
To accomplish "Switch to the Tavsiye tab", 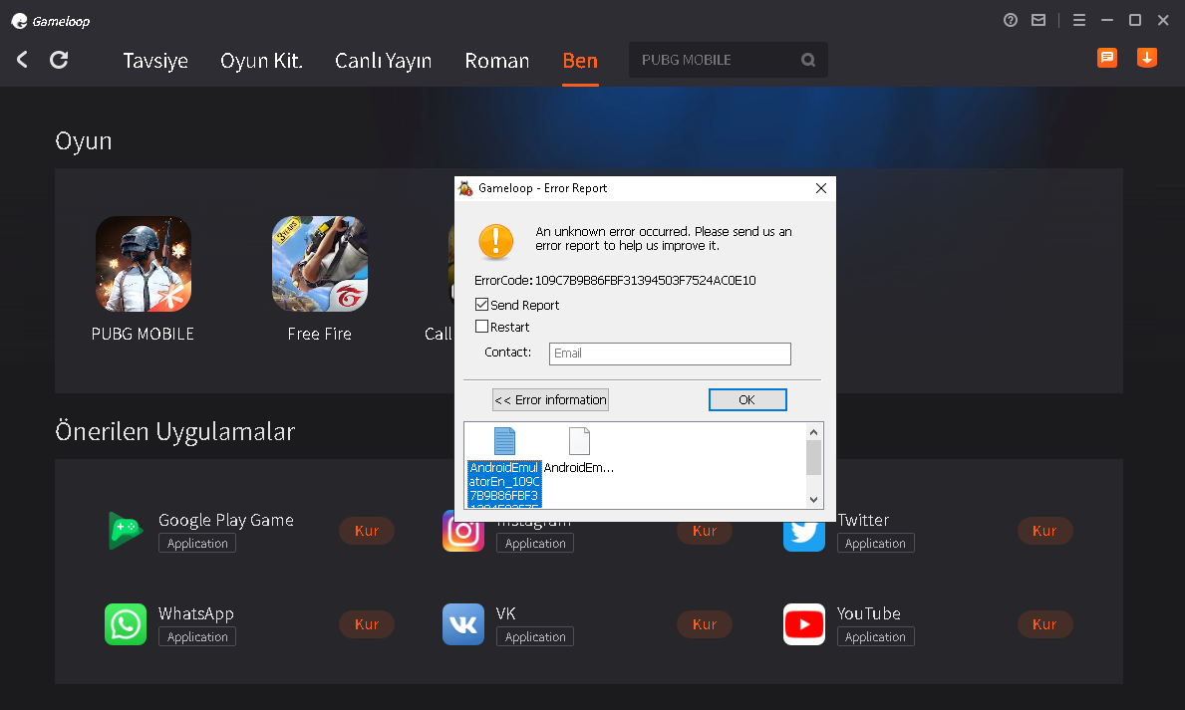I will click(155, 61).
